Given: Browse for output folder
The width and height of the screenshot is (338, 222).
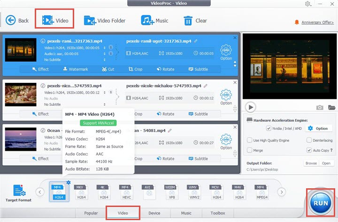Looking at the screenshot, I should pos(311,163).
